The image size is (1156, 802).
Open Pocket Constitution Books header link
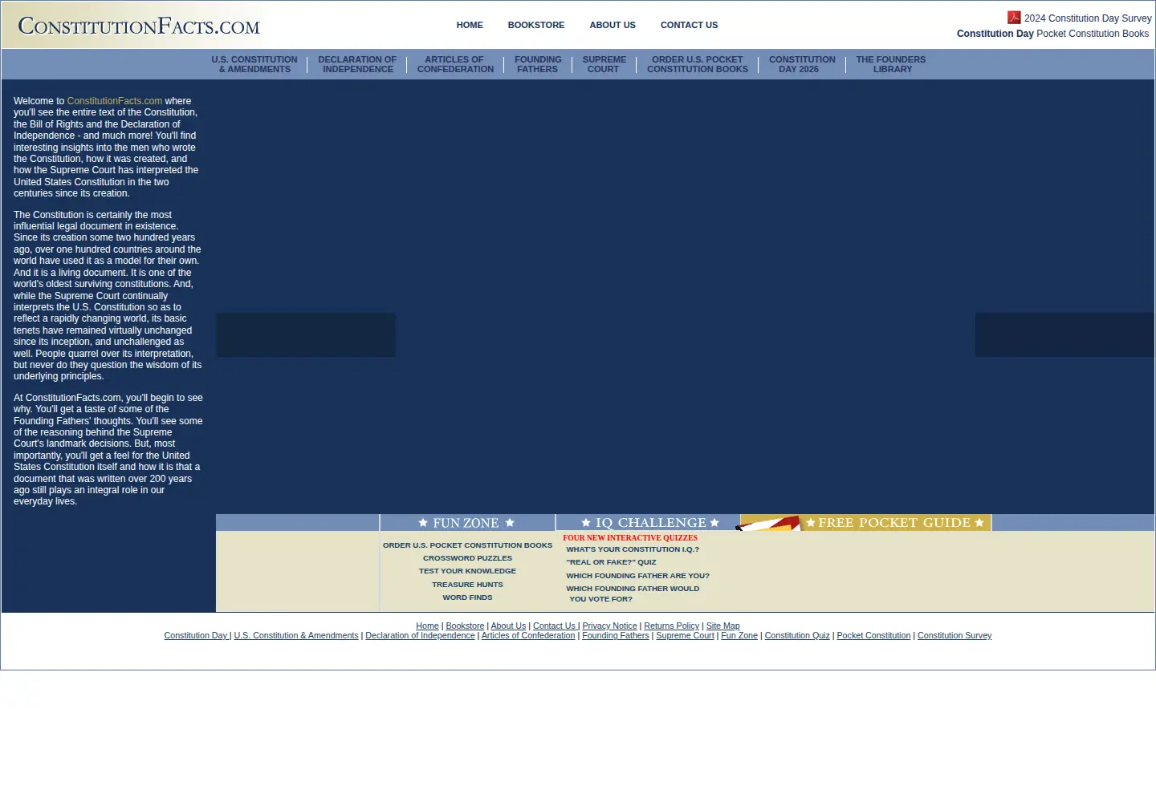pos(1093,34)
